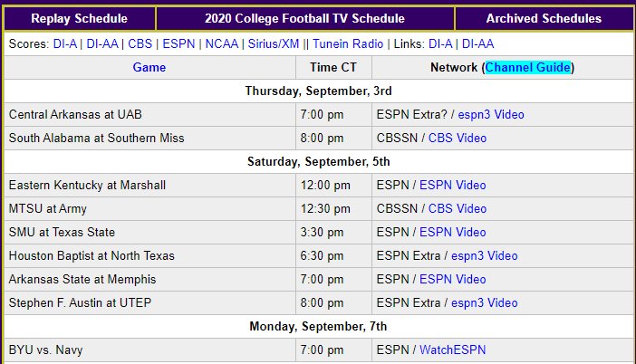Screen dimensions: 636x364
Task: Open the DI-AA scores link
Action: (x=102, y=43)
